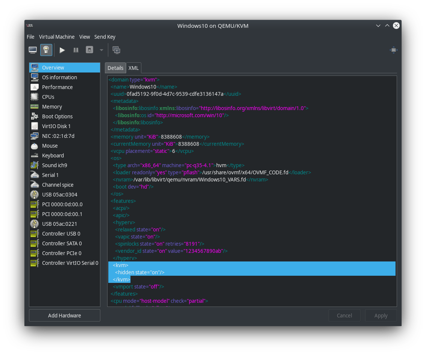This screenshot has height=355, width=426.
Task: Click the hidden state="on" XML line
Action: pyautogui.click(x=139, y=272)
